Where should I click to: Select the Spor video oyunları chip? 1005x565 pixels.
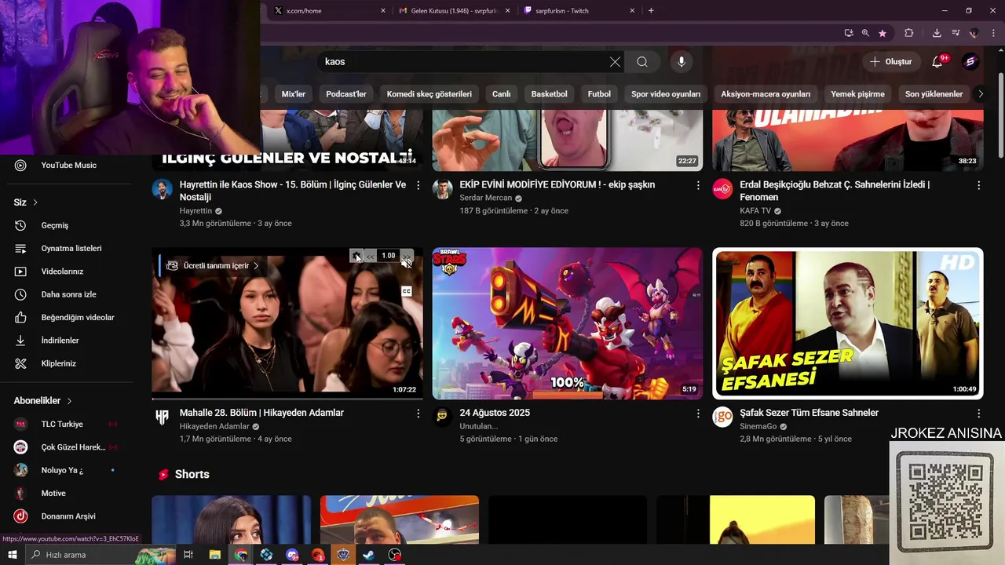tap(666, 94)
